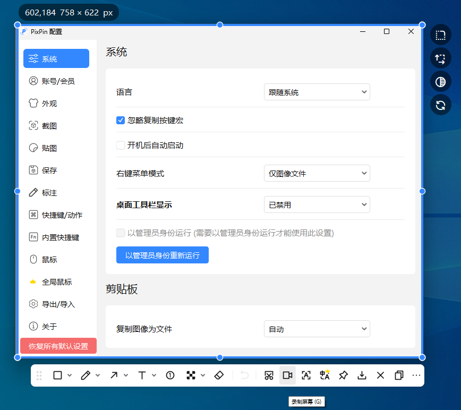Viewport: 461px width, 410px height.
Task: Open the toolbar's more options menu
Action: click(x=416, y=375)
